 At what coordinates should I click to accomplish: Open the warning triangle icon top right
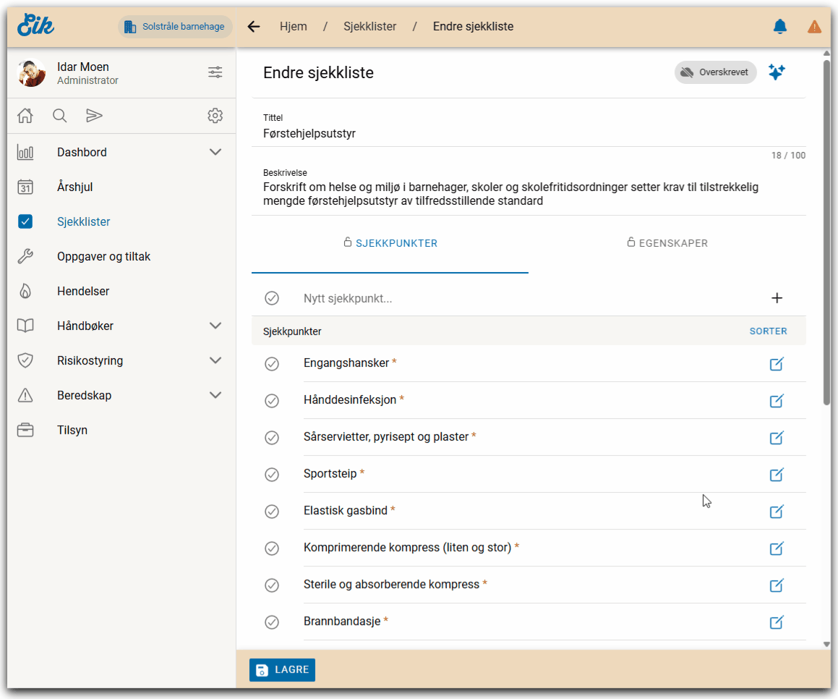(813, 26)
